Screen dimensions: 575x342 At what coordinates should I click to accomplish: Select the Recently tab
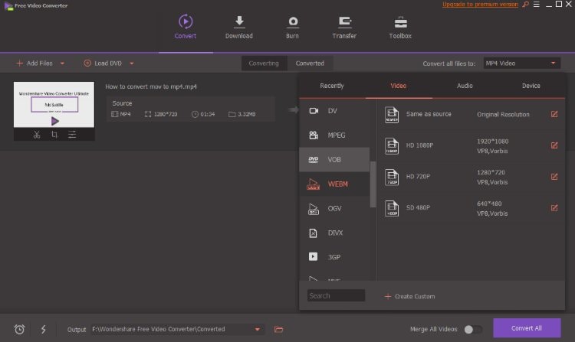[332, 86]
